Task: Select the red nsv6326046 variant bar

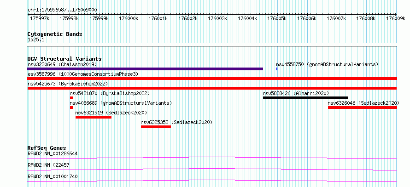Action: point(363,108)
